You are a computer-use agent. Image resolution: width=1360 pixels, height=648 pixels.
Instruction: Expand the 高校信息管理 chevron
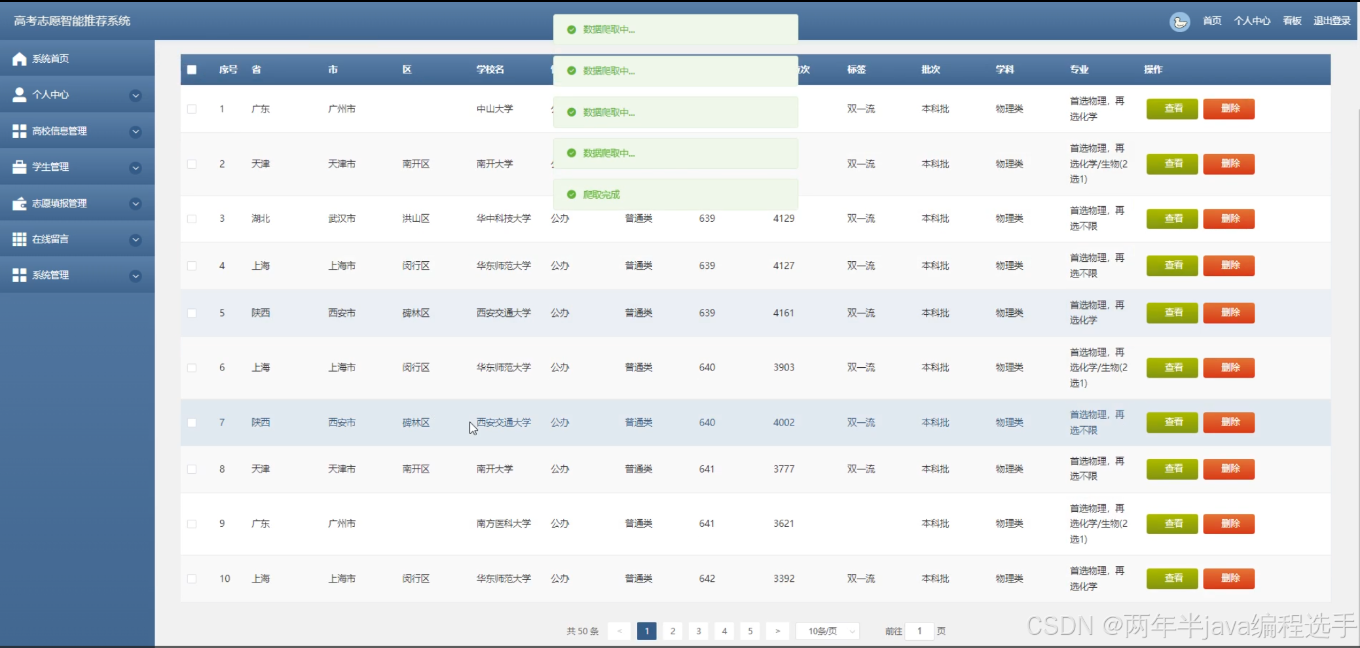[x=136, y=132]
